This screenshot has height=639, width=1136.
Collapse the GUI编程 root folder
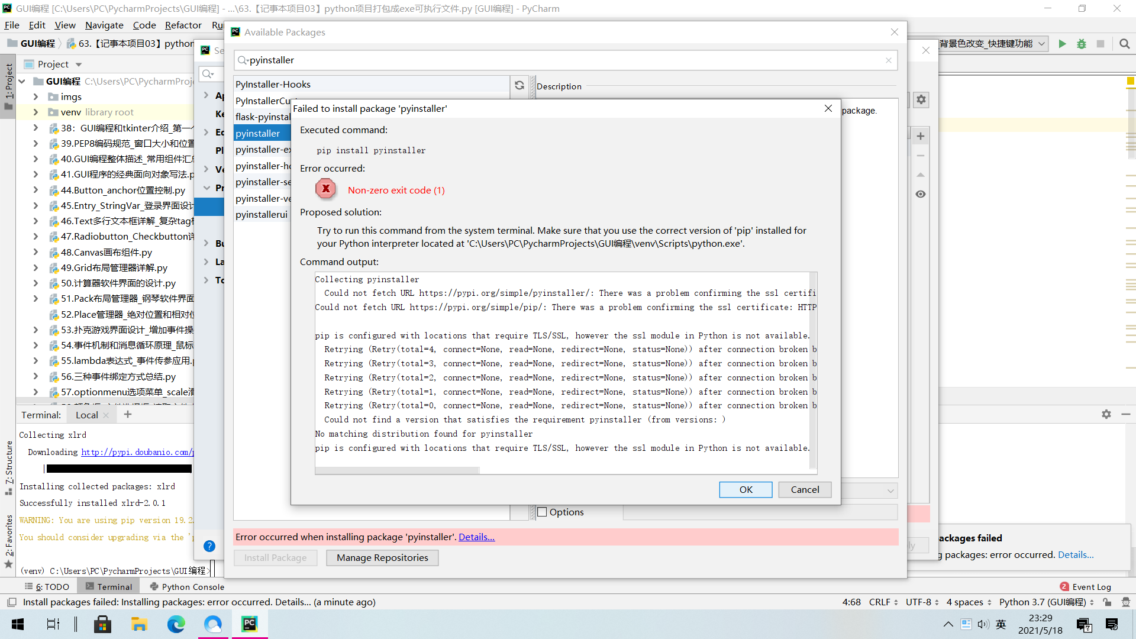22,82
